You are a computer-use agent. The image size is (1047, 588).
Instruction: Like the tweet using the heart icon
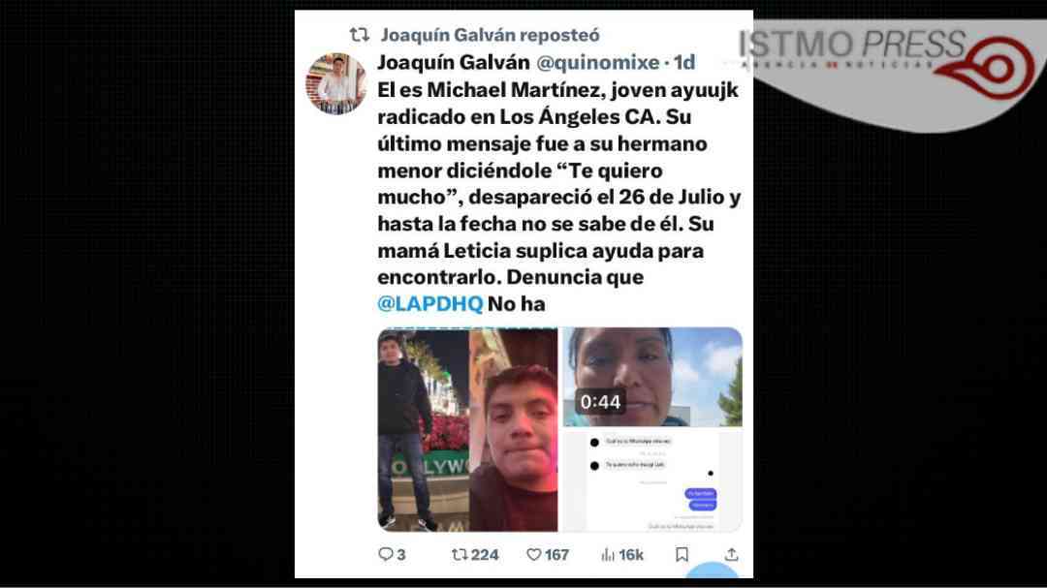(x=534, y=555)
